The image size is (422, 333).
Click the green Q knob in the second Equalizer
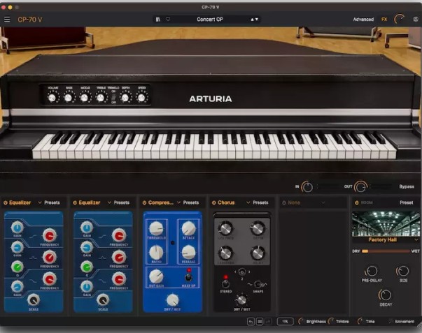(x=87, y=267)
